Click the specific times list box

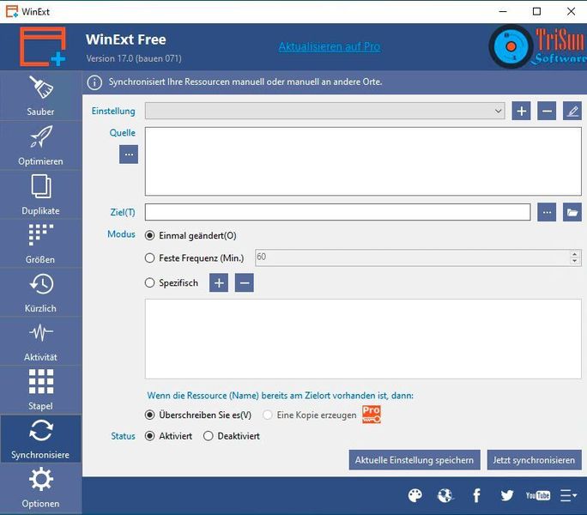point(363,338)
